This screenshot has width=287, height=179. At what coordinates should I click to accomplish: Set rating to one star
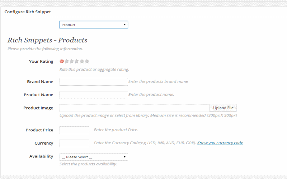[67, 61]
